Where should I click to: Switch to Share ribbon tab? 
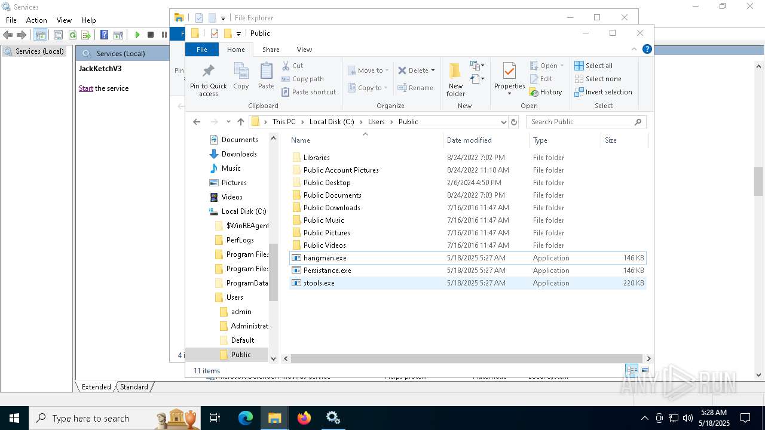point(271,50)
